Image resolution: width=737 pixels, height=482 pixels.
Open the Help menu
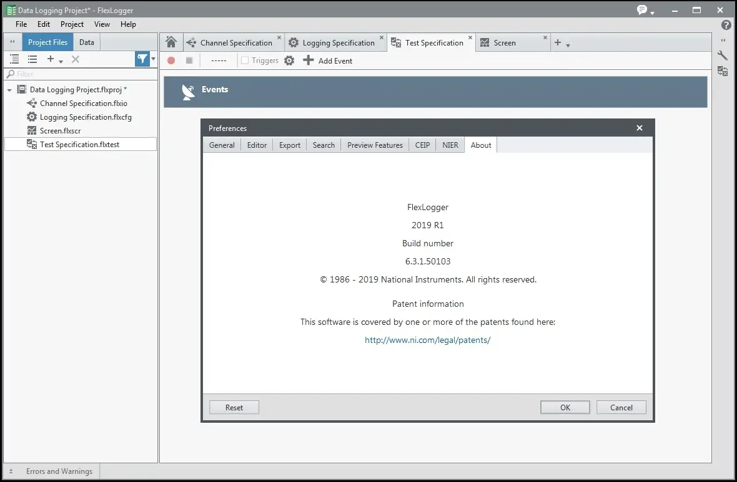pos(128,24)
